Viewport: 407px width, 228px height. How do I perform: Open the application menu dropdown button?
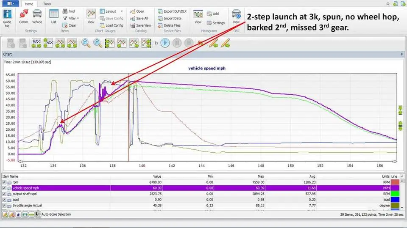[x=10, y=3]
